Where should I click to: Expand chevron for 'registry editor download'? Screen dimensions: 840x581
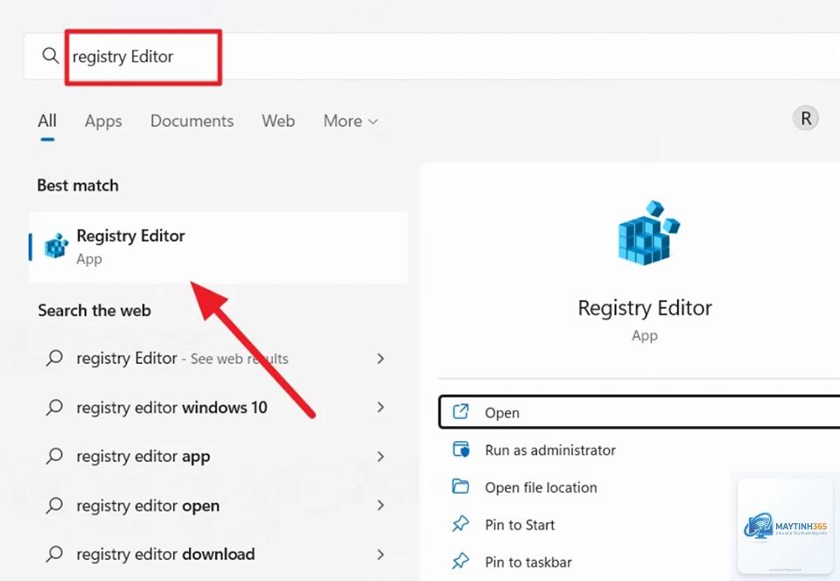pyautogui.click(x=381, y=554)
